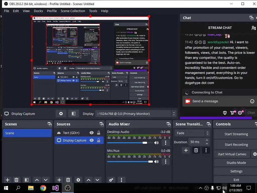Screen dimensions: 257x193
Task: Open the Edit menu
Action: click(x=16, y=11)
